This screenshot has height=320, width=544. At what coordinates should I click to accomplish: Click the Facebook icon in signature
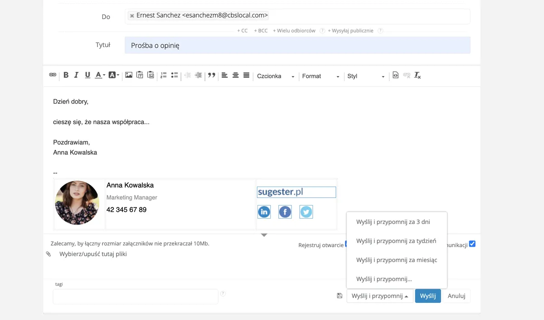(285, 211)
